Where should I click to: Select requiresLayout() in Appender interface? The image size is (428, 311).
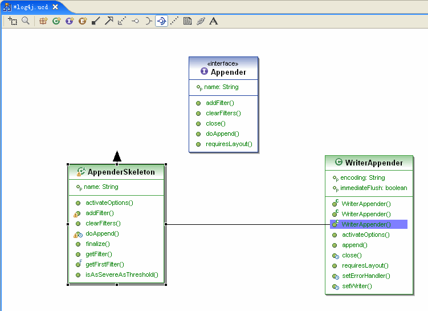pyautogui.click(x=229, y=144)
